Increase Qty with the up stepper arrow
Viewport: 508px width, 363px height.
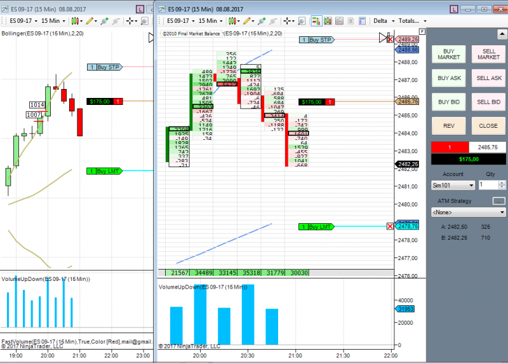point(502,183)
